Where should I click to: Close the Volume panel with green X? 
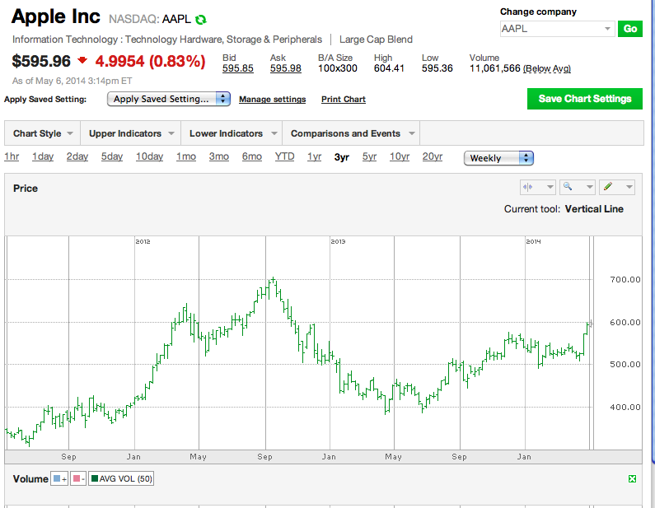632,479
